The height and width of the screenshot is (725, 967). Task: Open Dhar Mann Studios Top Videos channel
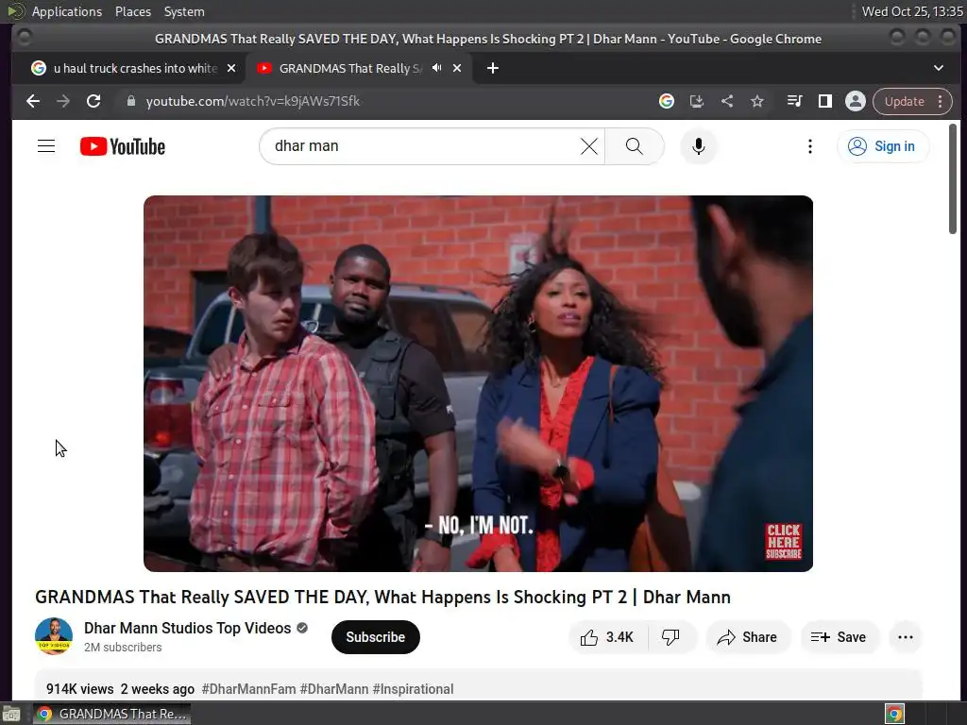click(188, 628)
